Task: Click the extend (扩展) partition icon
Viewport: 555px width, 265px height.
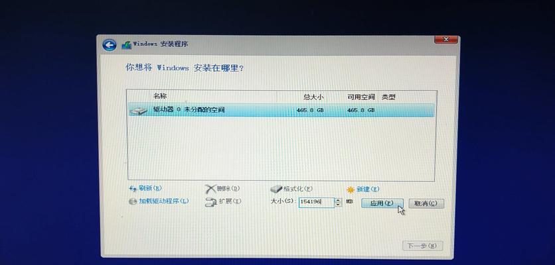Action: pyautogui.click(x=210, y=202)
